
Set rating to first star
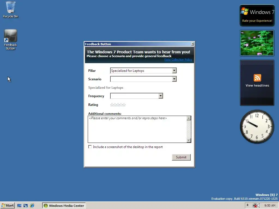pyautogui.click(x=112, y=105)
